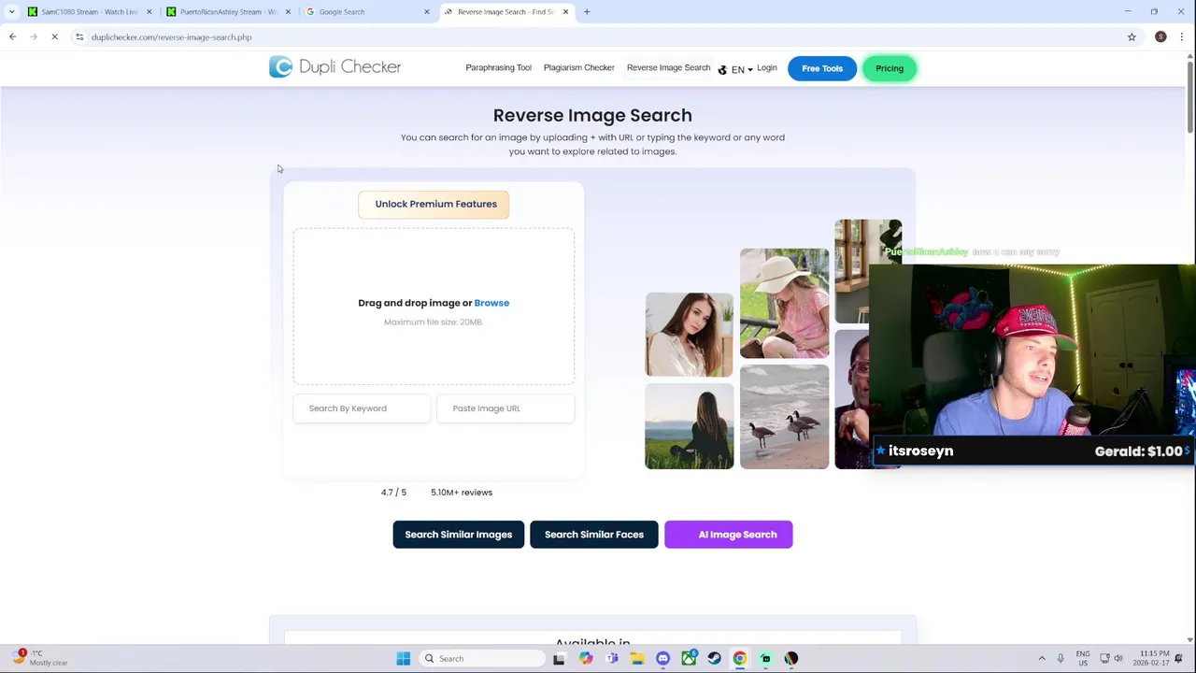Open Steam from the taskbar

714,659
